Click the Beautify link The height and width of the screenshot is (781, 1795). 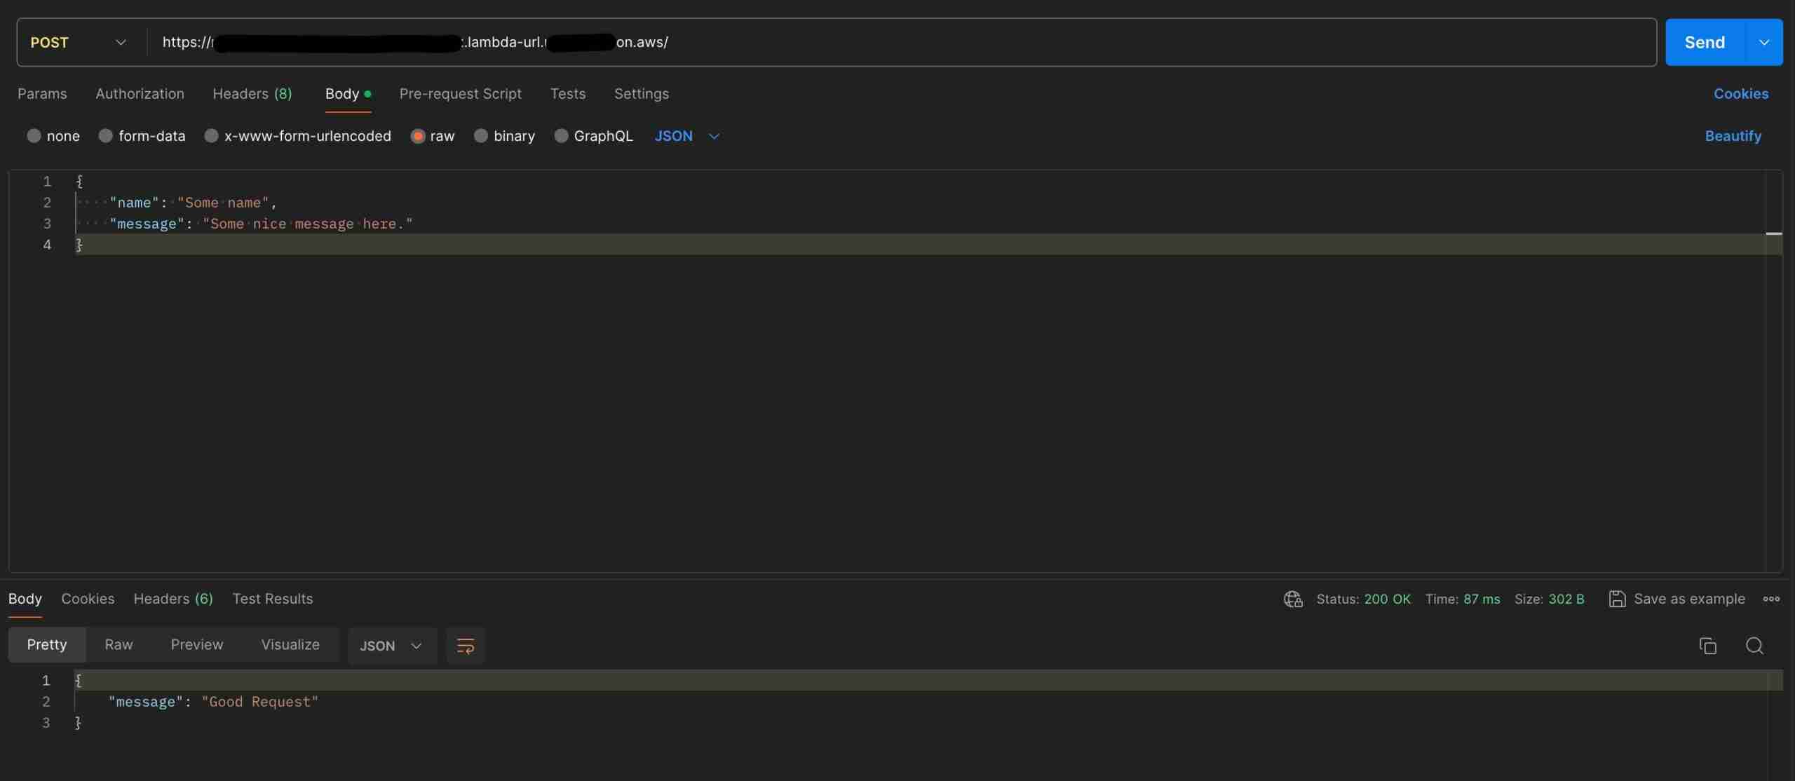point(1733,136)
